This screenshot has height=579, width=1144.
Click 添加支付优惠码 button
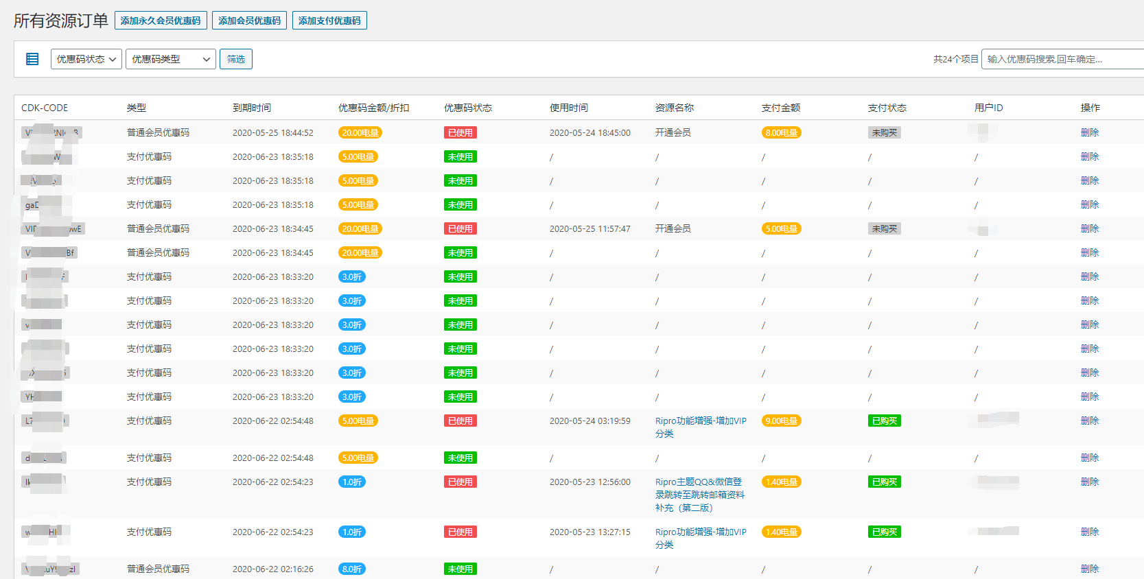tap(329, 21)
